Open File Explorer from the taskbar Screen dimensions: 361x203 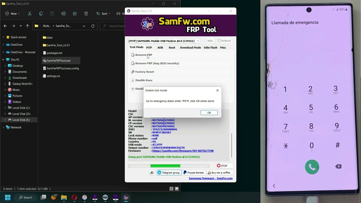pos(64,197)
